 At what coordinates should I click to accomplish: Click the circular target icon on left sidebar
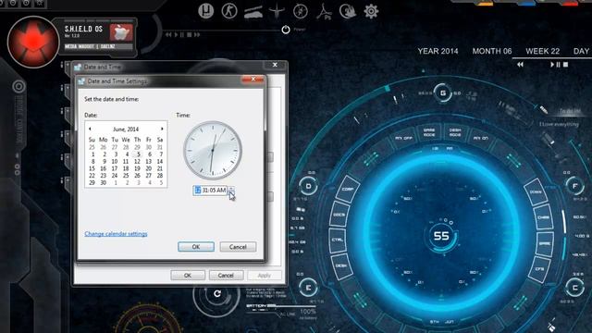click(x=18, y=86)
